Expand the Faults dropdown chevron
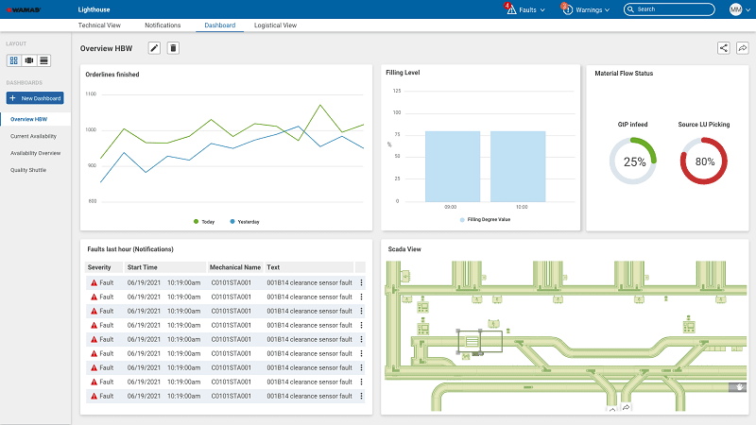The height and width of the screenshot is (425, 756). tap(542, 9)
